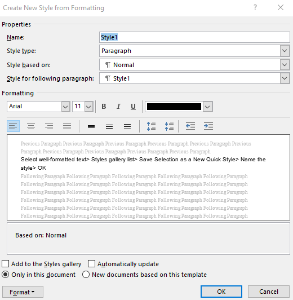Toggle Bold formatting button
Screen dimensions: 293x300
coord(104,107)
